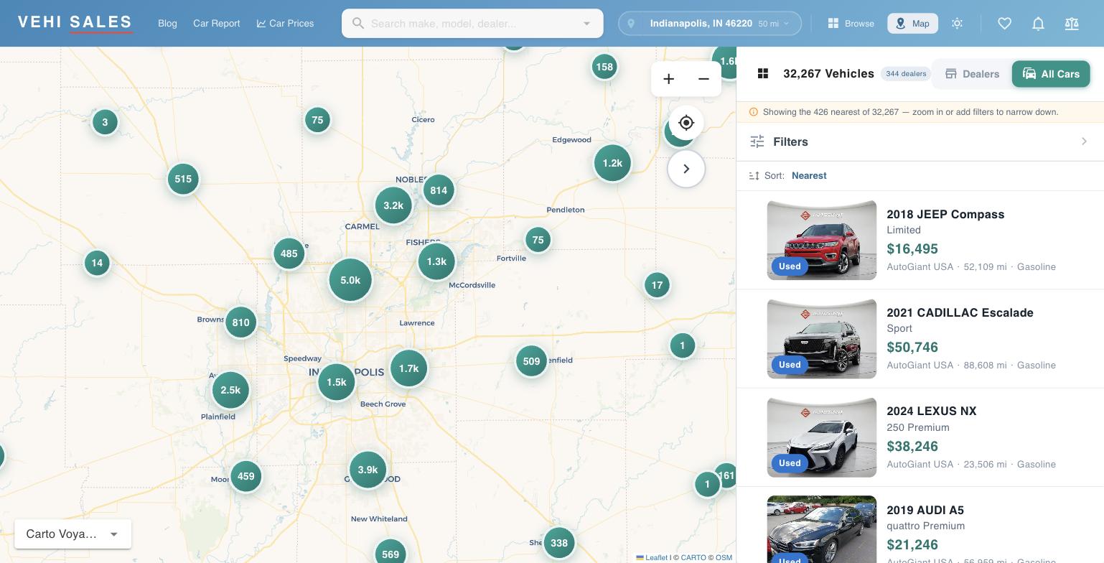Open favorites heart icon

coord(1004,24)
